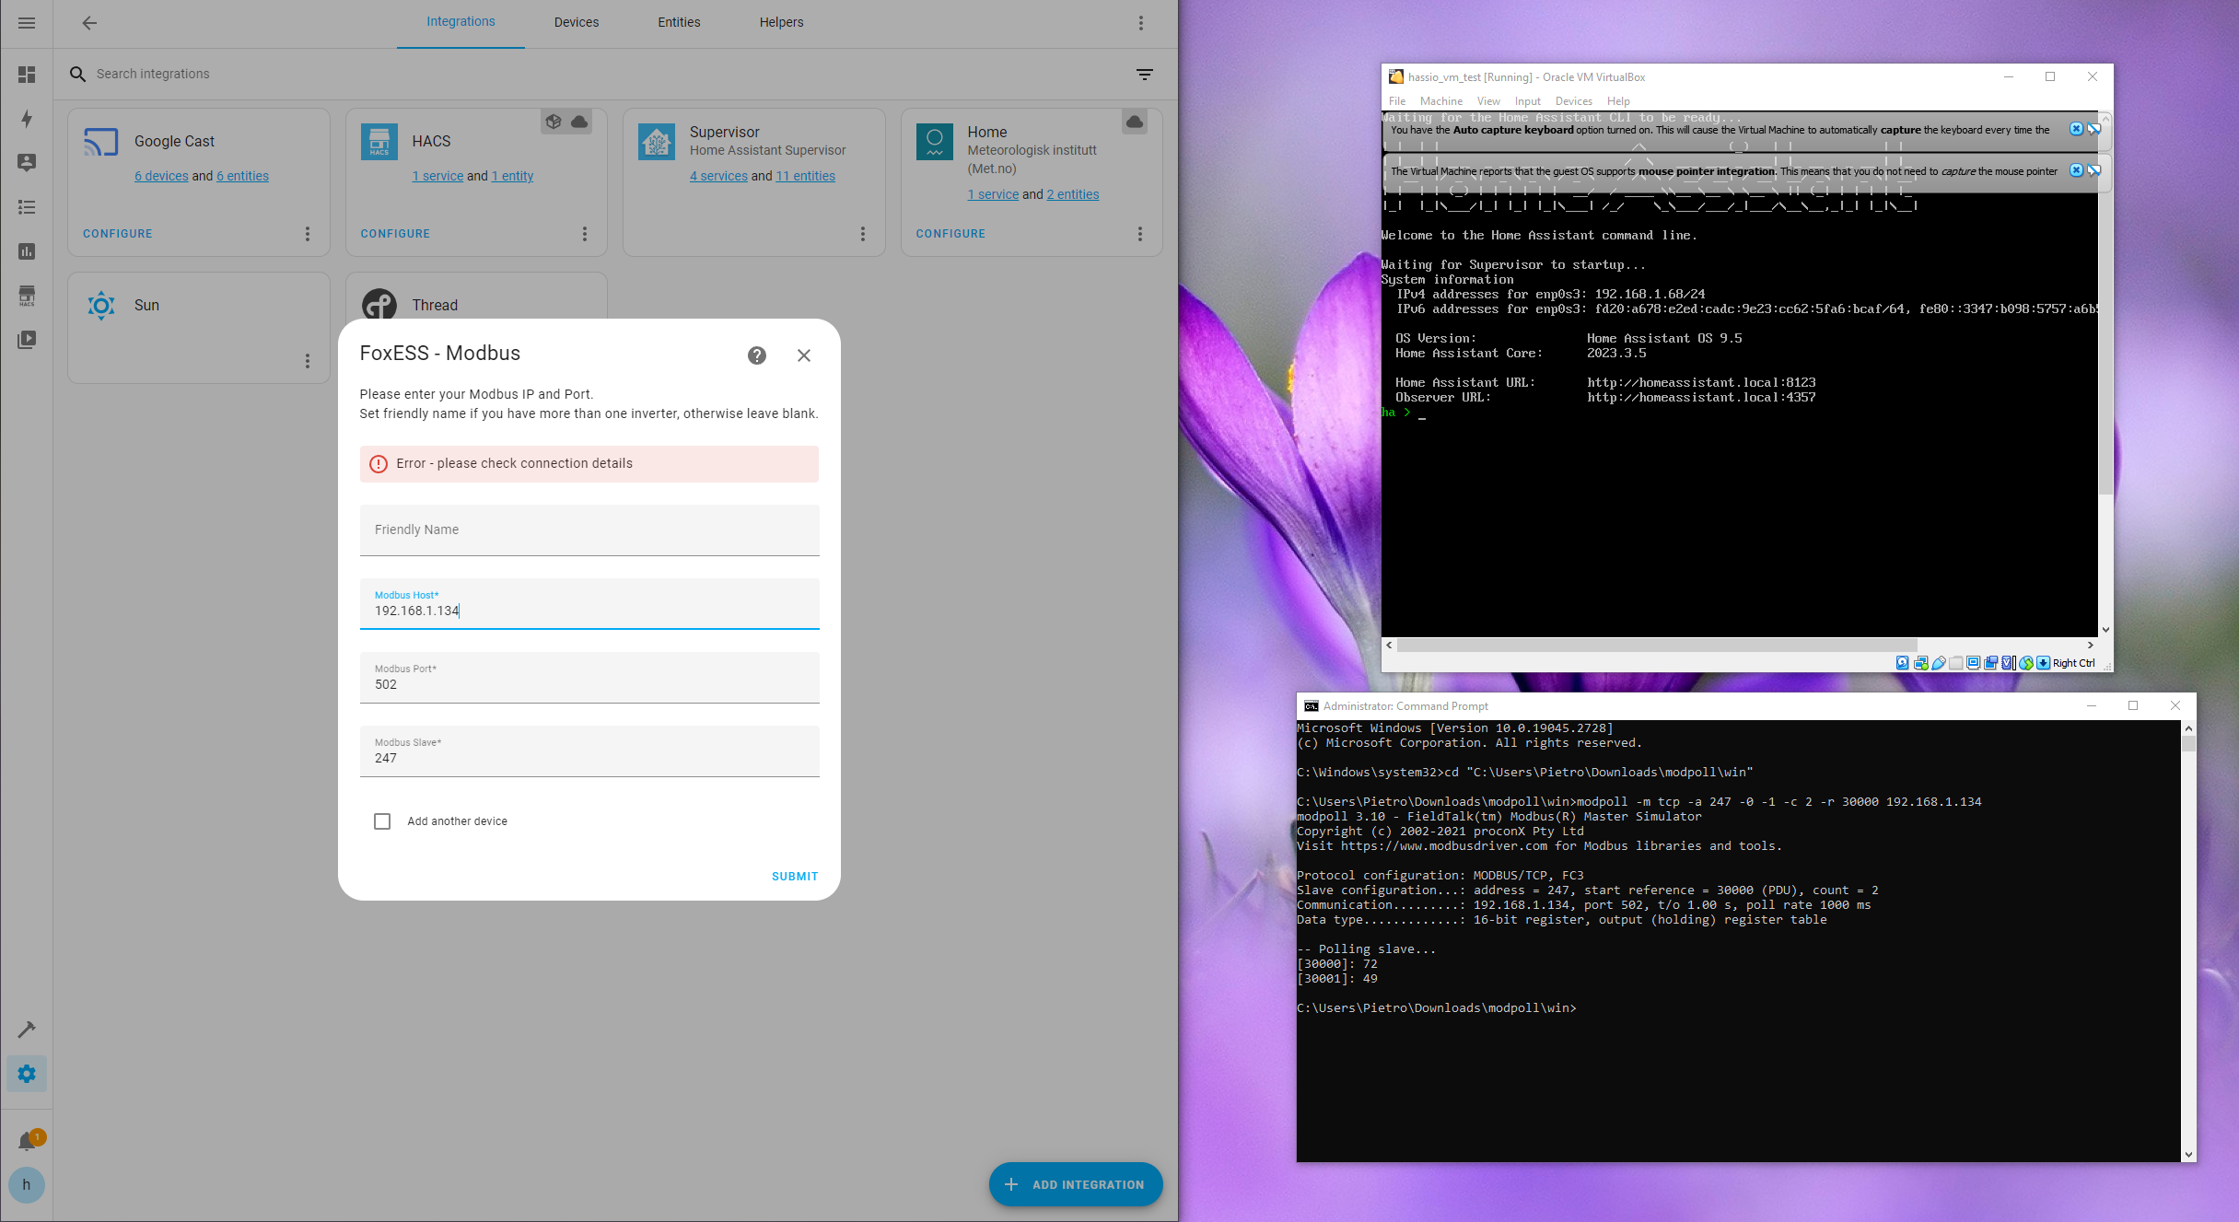Open the History bar-chart sidebar icon
2239x1222 pixels.
(x=27, y=250)
